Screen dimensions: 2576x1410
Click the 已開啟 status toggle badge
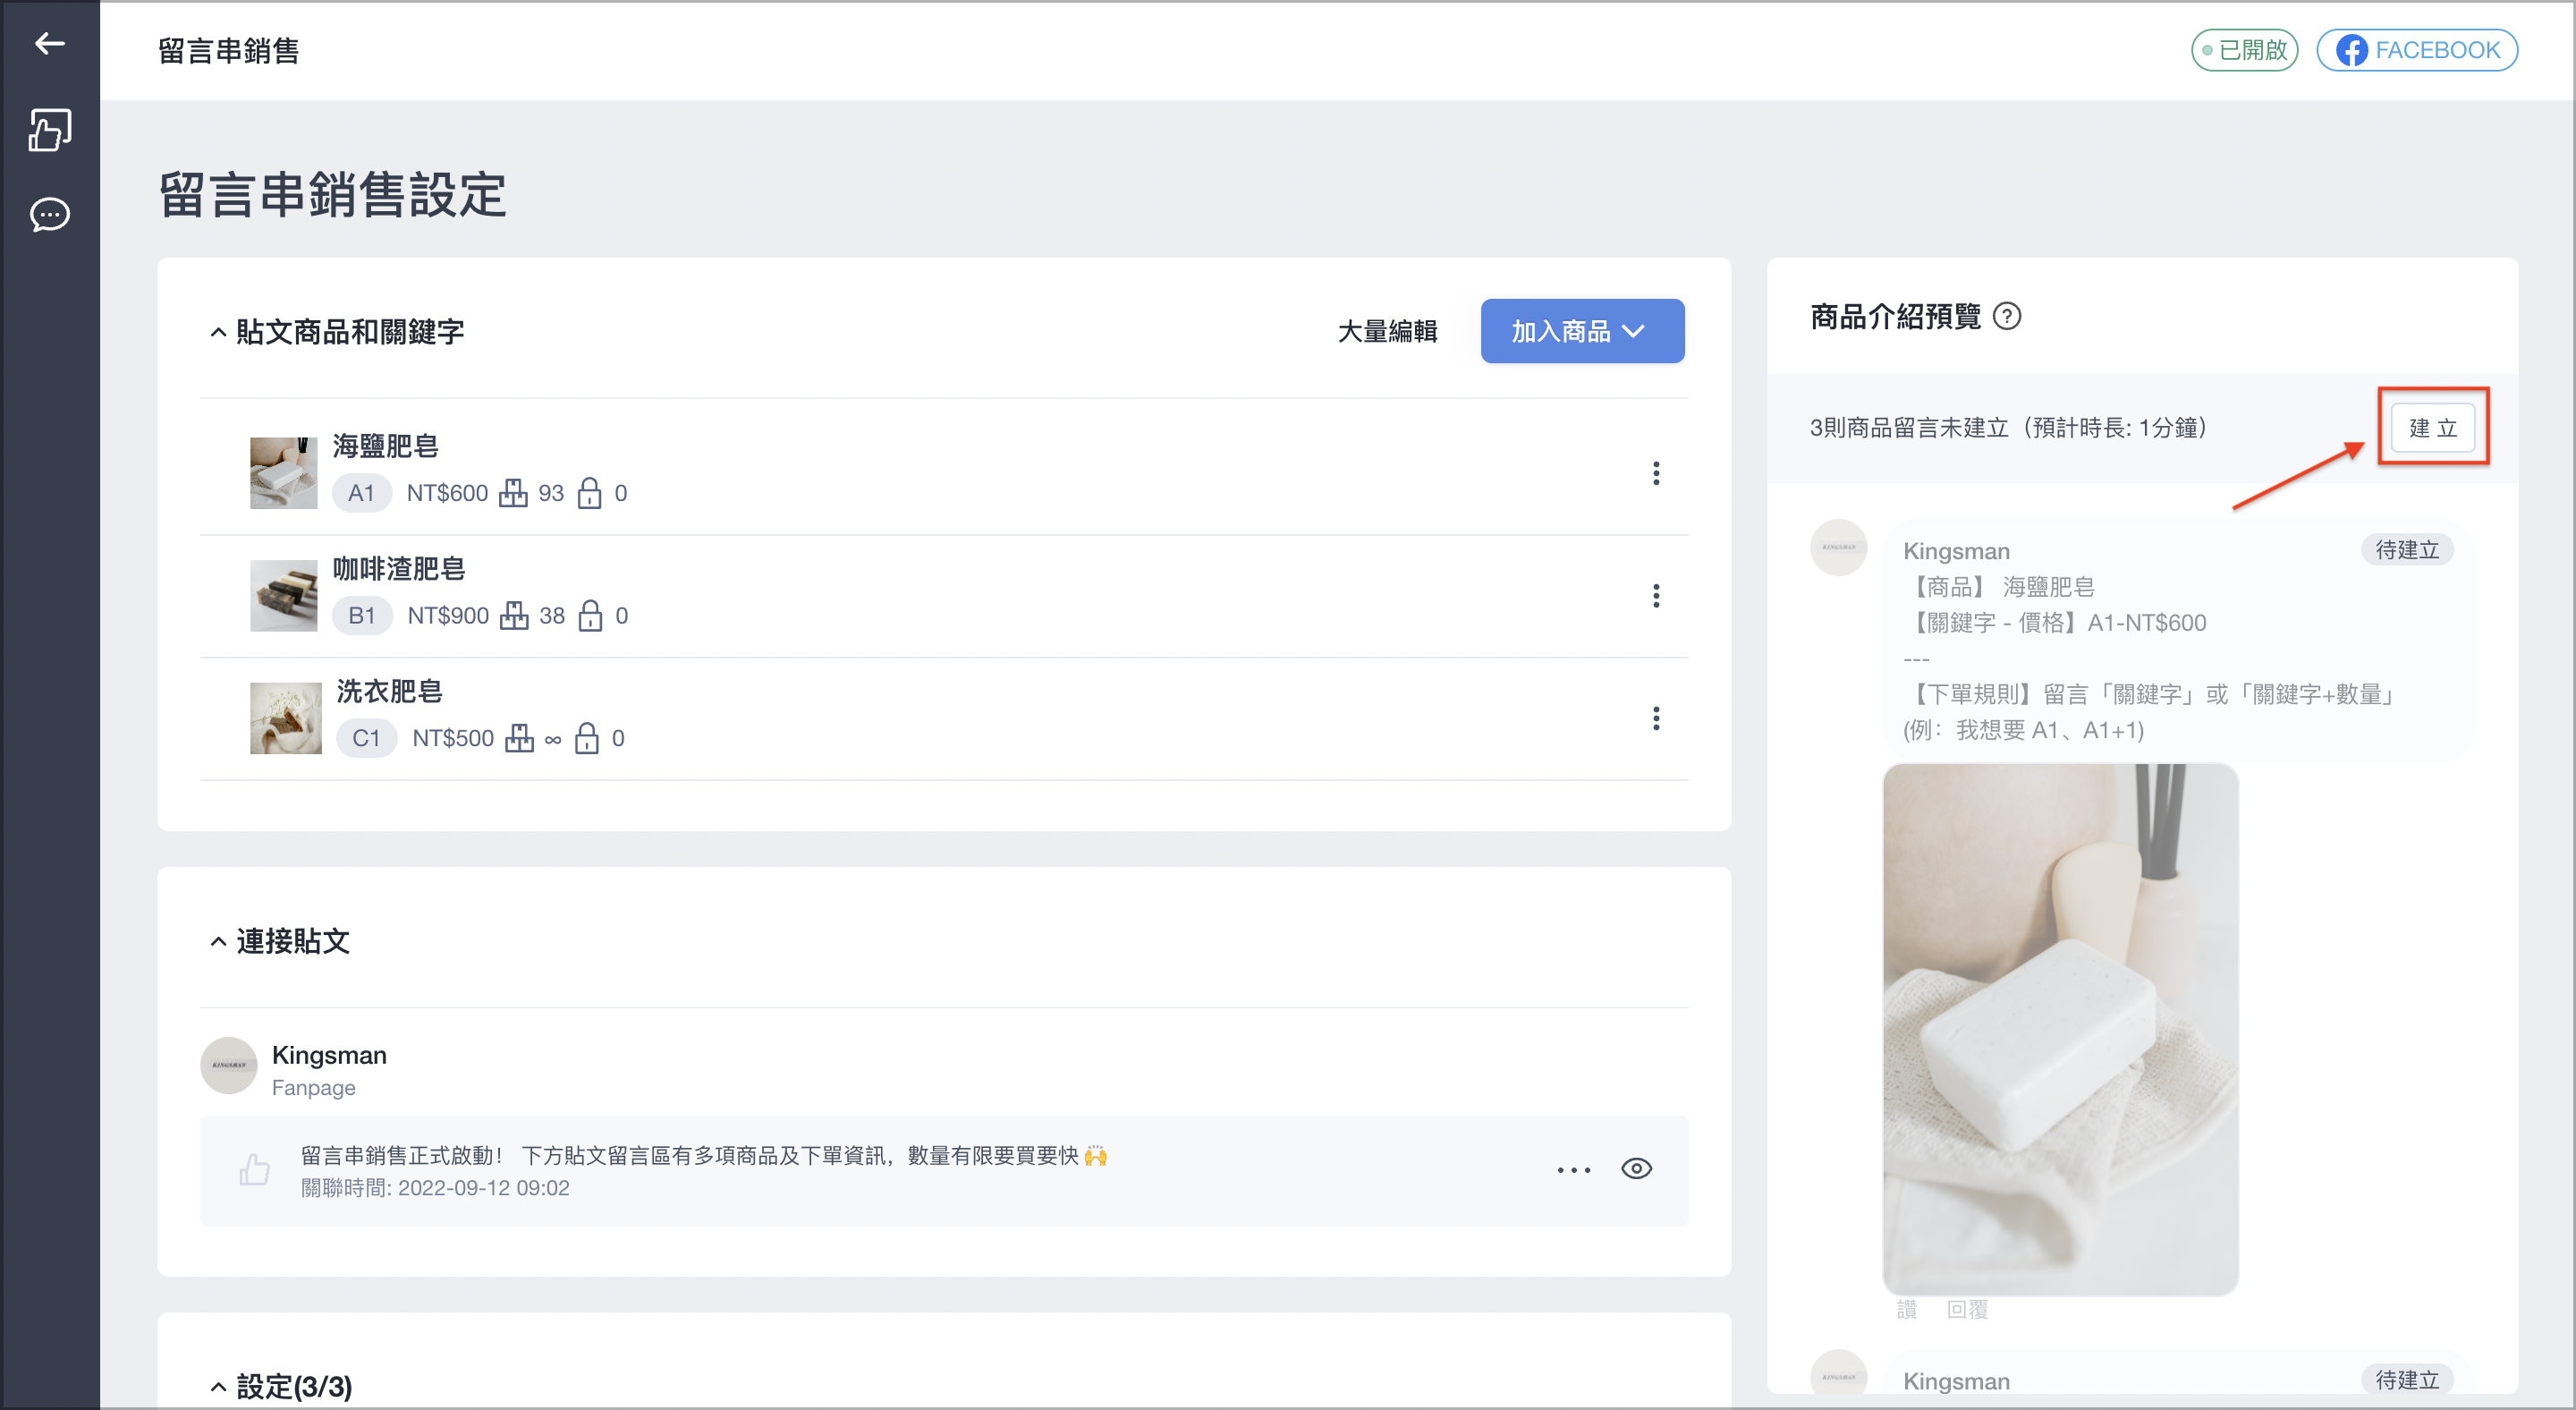[x=2244, y=50]
